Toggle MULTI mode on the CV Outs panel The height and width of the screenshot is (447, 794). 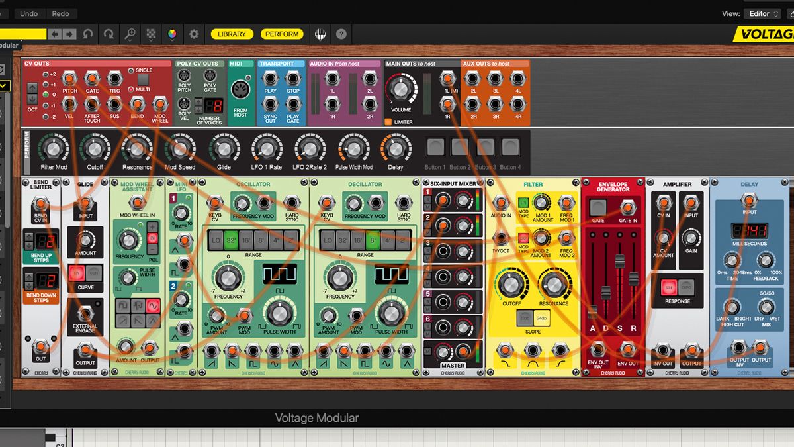pyautogui.click(x=130, y=89)
